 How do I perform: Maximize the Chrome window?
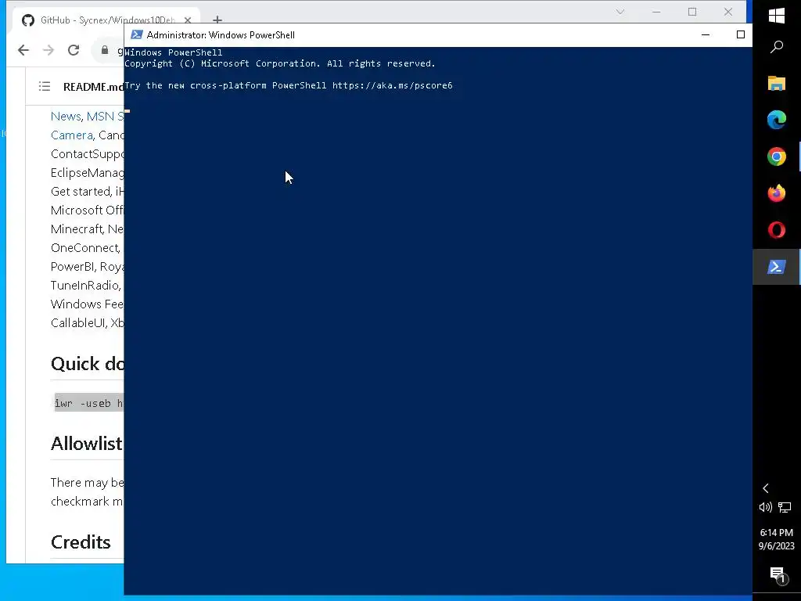click(x=692, y=12)
